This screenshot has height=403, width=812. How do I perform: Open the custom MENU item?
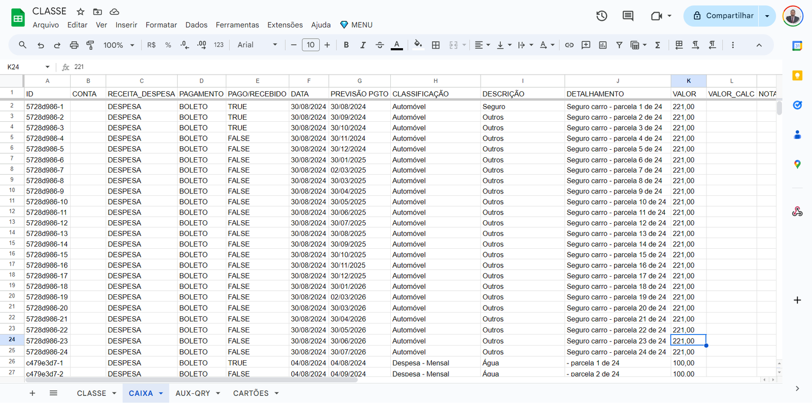[x=356, y=25]
